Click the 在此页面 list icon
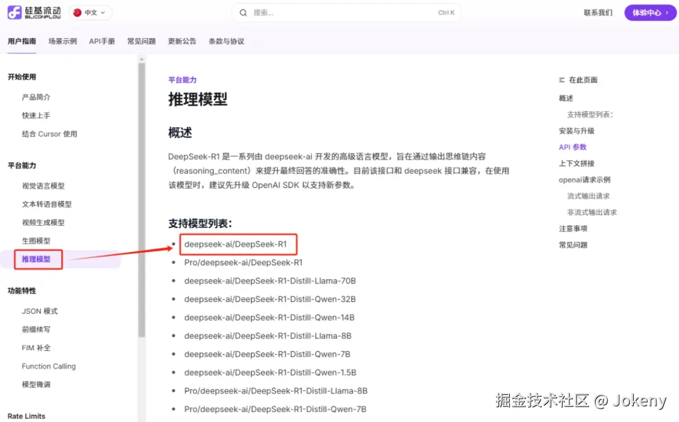The height and width of the screenshot is (422, 679). click(x=561, y=80)
